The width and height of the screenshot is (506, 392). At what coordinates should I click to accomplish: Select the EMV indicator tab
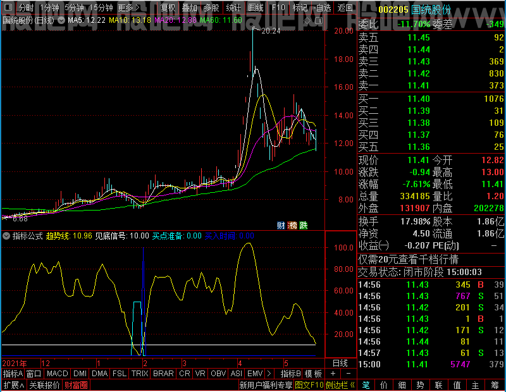point(255,374)
